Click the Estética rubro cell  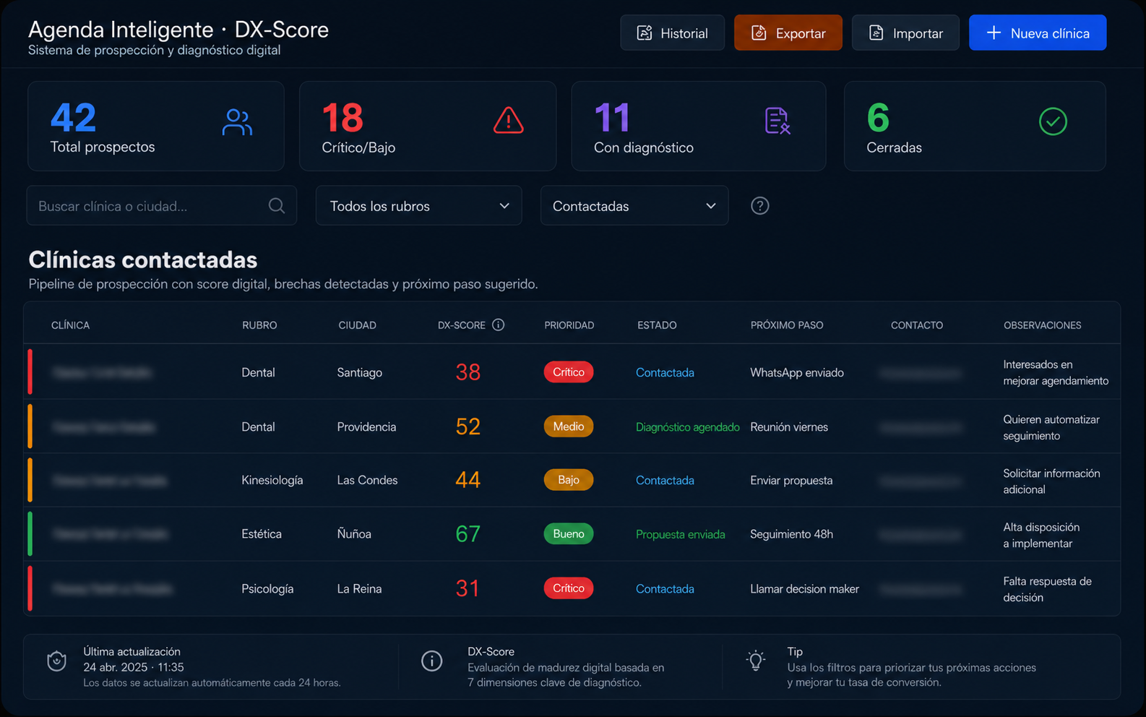(x=262, y=534)
